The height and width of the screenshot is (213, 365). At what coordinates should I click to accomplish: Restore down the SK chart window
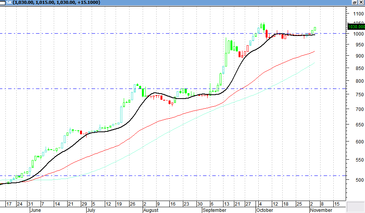355,2
